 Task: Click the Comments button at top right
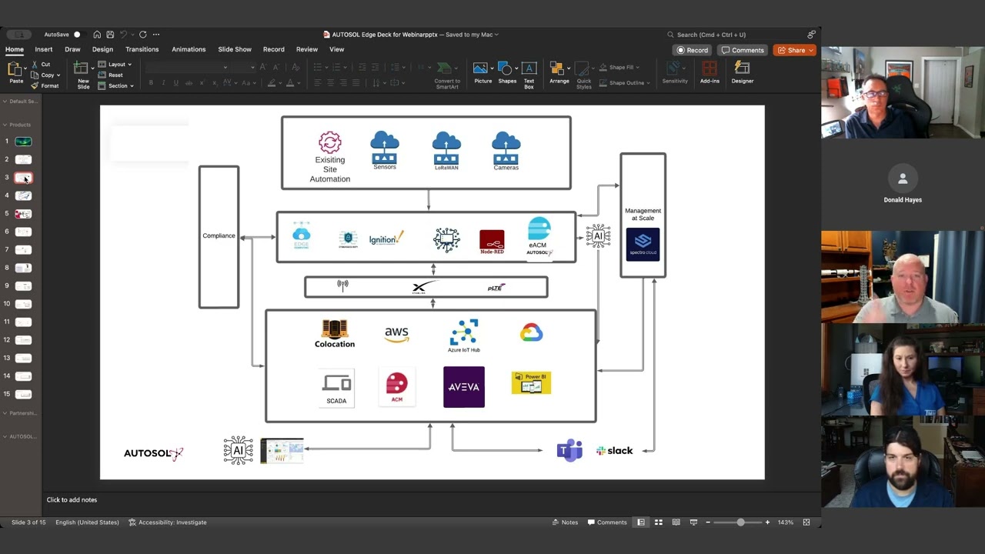pos(743,51)
